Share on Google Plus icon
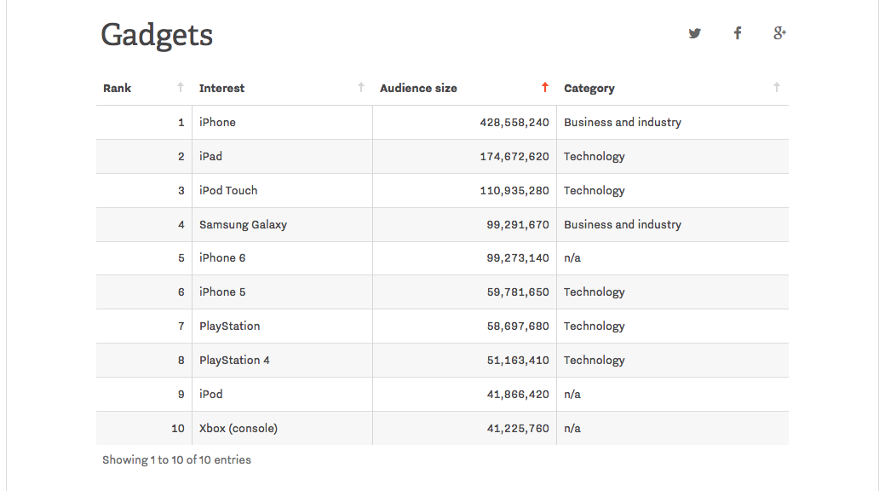The height and width of the screenshot is (491, 885). tap(779, 33)
